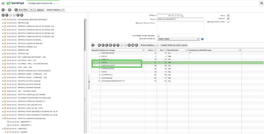Expand 14.00.00.00 - RETORNO BB node

3,23
